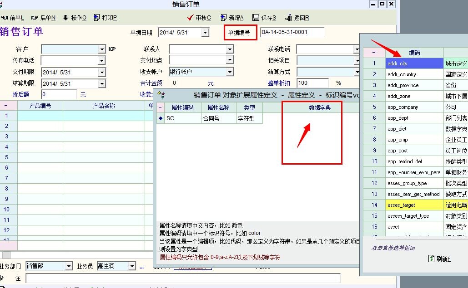Click the 备注 remarks input field
Image resolution: width=468 pixels, height=288 pixels.
click(x=183, y=278)
